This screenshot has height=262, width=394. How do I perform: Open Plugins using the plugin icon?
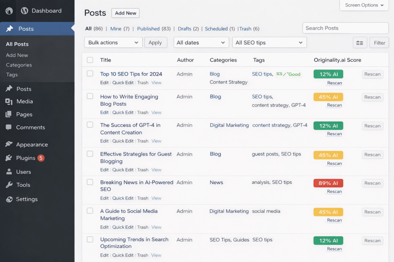(x=10, y=158)
